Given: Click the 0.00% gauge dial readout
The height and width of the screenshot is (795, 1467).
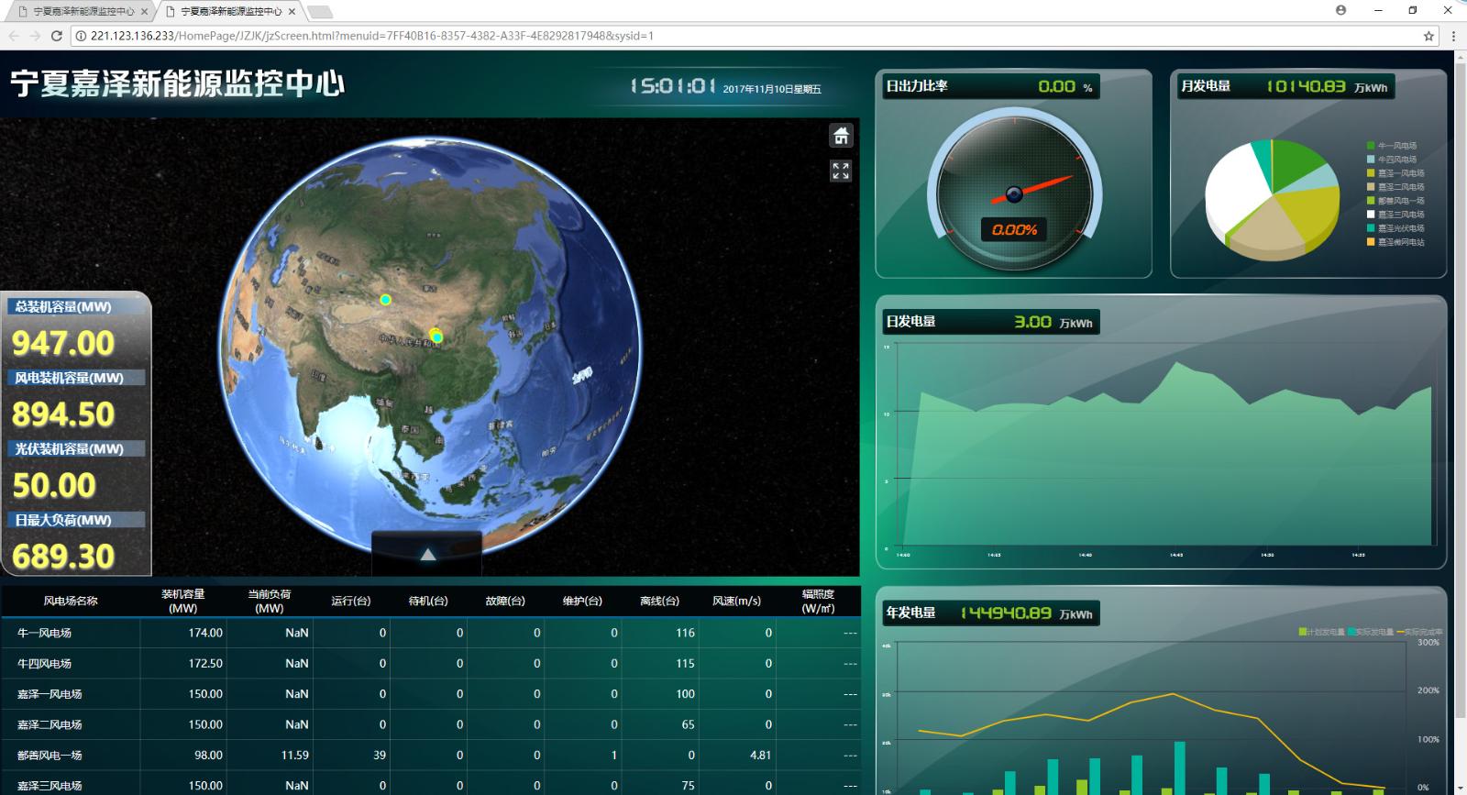Looking at the screenshot, I should point(1014,229).
